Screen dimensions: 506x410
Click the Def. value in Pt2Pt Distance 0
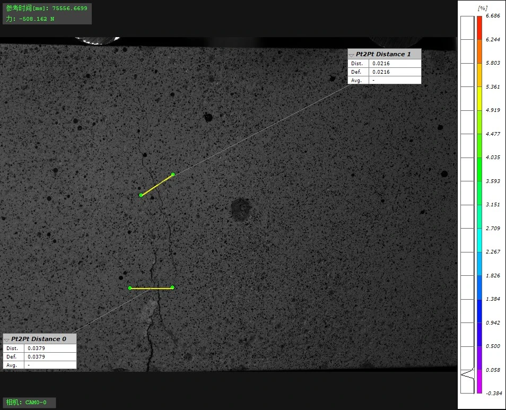tap(50, 357)
